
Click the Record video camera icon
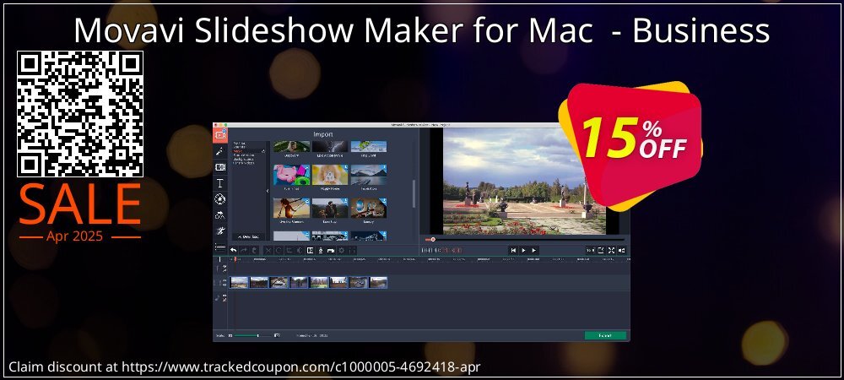click(331, 250)
